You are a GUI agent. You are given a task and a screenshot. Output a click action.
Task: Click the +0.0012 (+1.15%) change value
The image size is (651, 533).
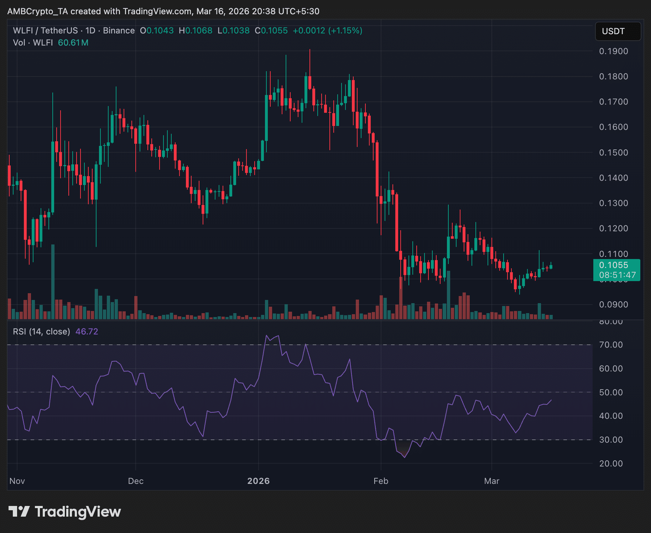(327, 31)
